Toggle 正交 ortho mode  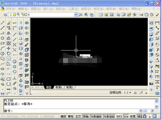(x=78, y=117)
